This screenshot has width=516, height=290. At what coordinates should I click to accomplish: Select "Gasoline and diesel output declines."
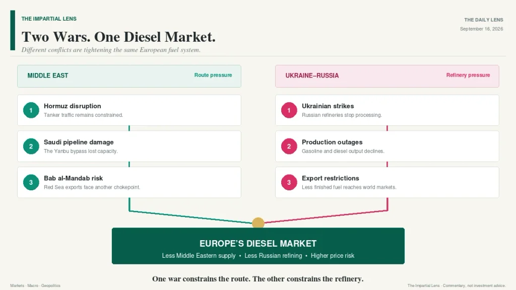[x=343, y=151]
